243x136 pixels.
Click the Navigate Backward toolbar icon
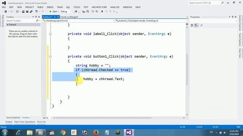6,12
